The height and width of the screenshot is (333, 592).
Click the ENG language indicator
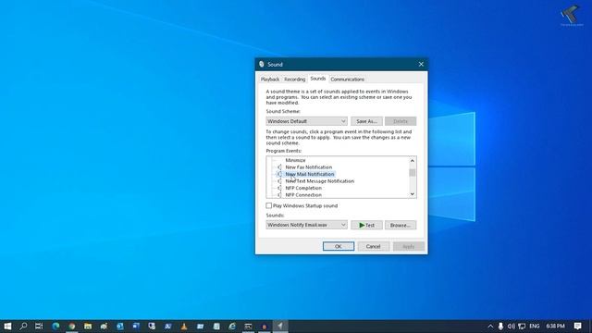[535, 327]
